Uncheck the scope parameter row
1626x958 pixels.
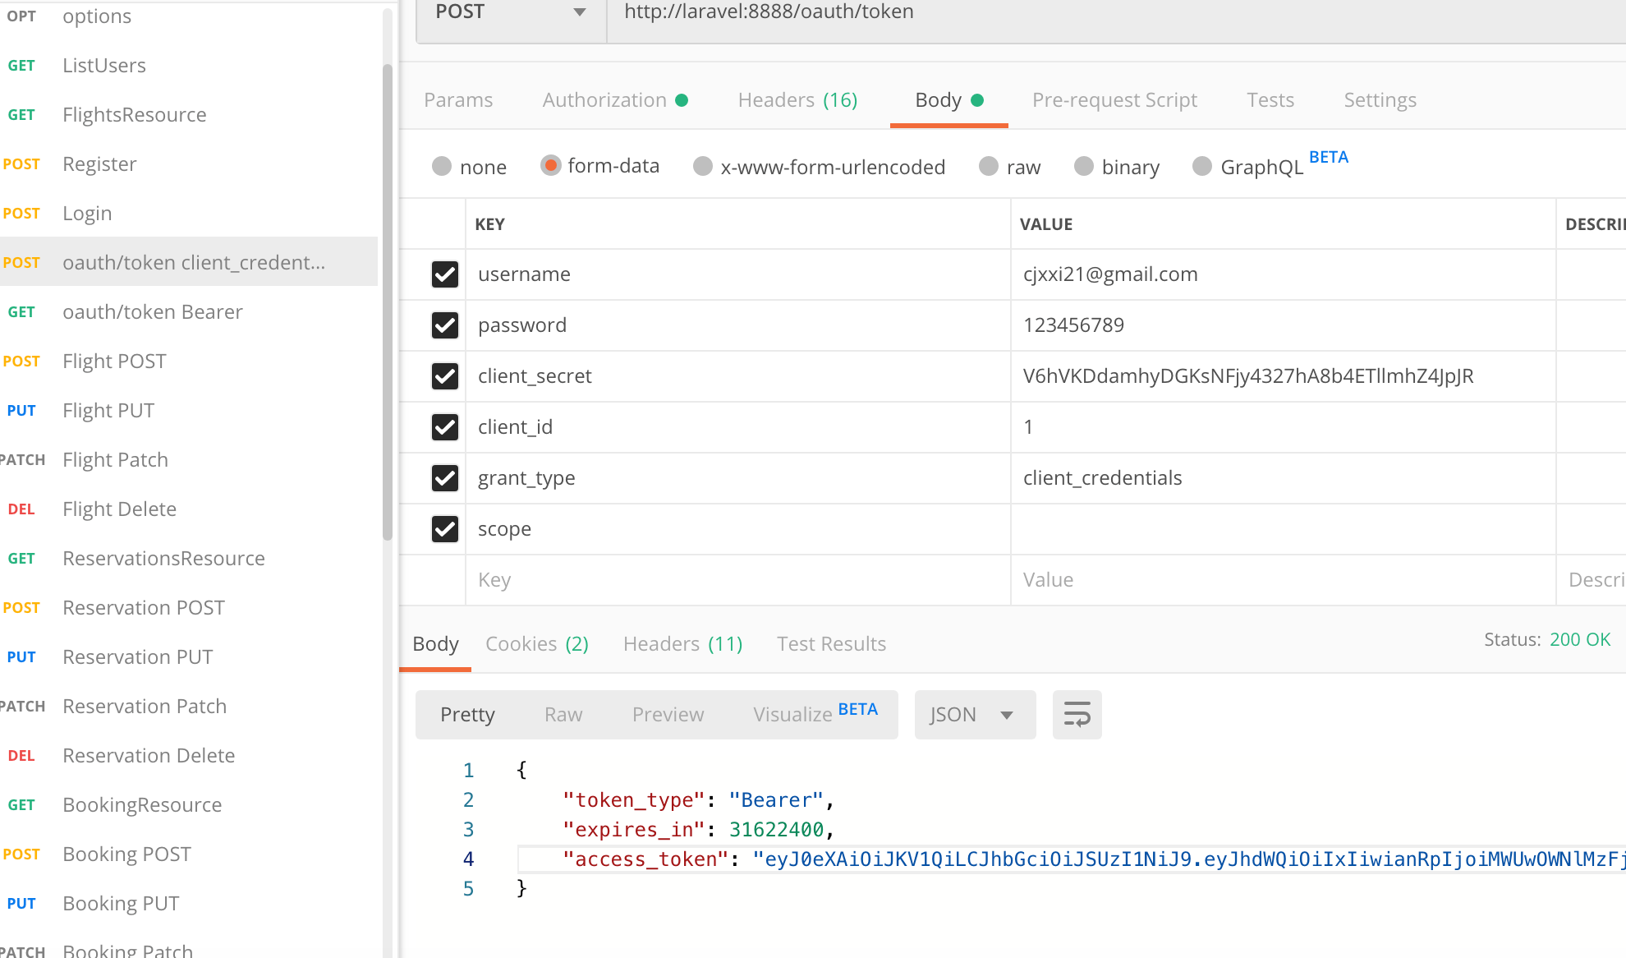tap(444, 529)
